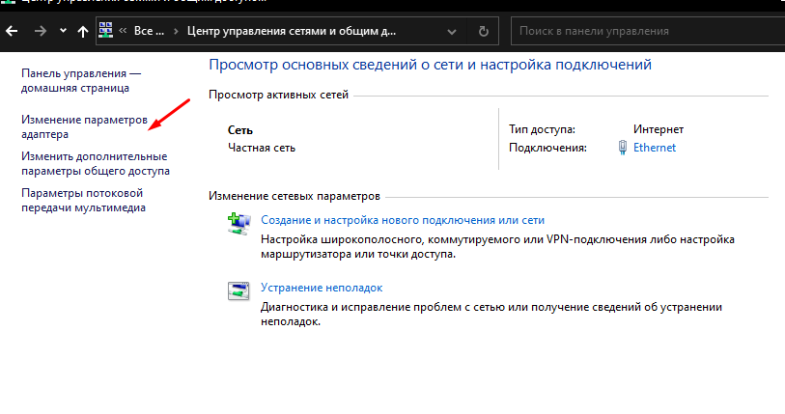Screen dimensions: 785x414
Task: Open 'Изменение параметров адаптера' link
Action: pos(83,127)
